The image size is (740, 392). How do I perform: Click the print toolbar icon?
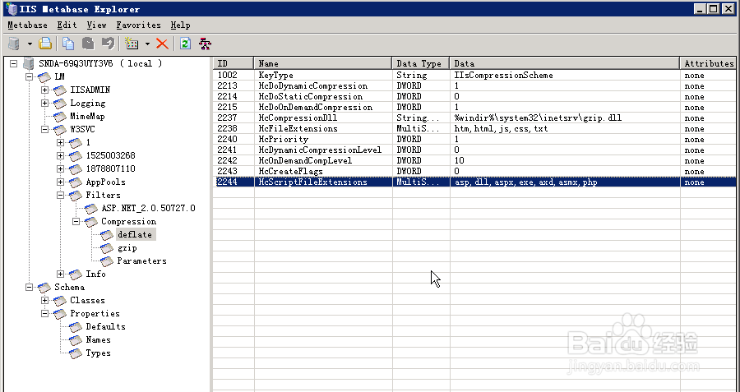pyautogui.click(x=45, y=44)
